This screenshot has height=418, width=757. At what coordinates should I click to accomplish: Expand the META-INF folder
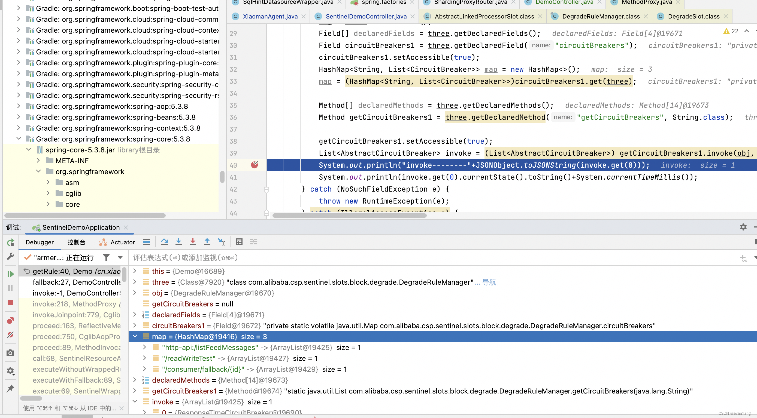[38, 160]
